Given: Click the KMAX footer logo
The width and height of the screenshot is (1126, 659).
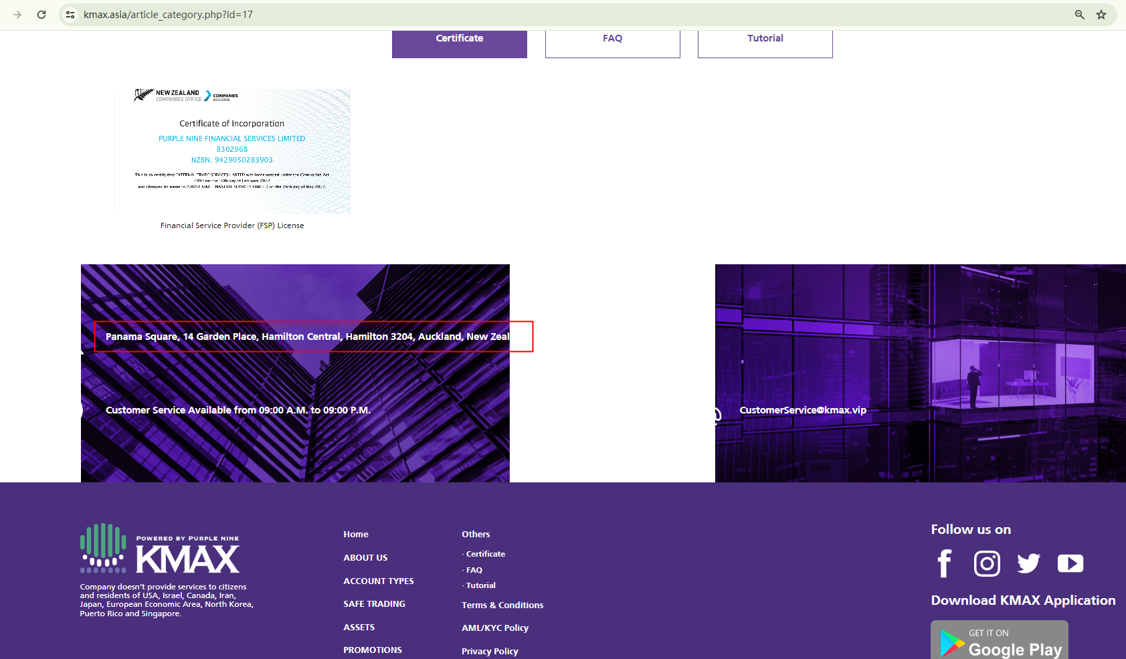Looking at the screenshot, I should coord(160,549).
